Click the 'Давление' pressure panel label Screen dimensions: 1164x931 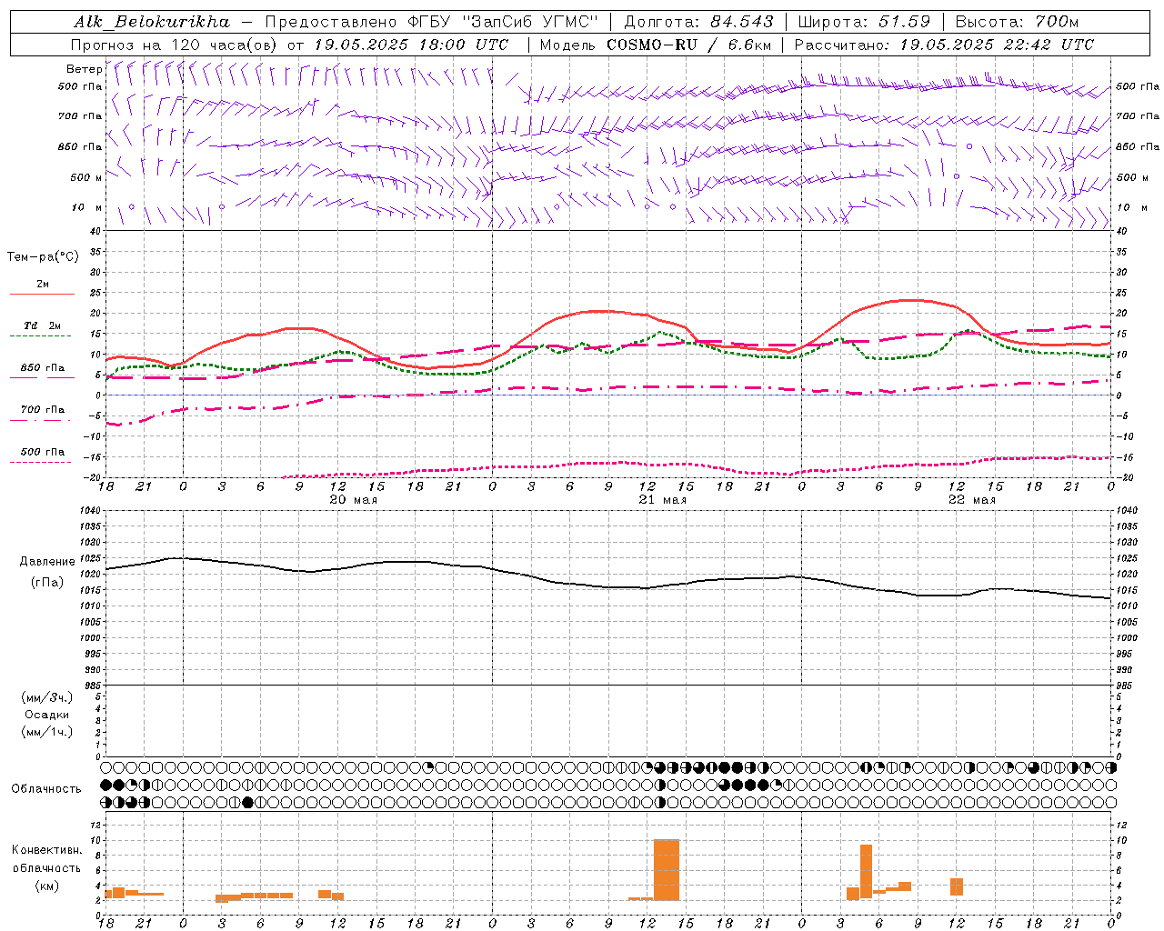click(x=47, y=562)
